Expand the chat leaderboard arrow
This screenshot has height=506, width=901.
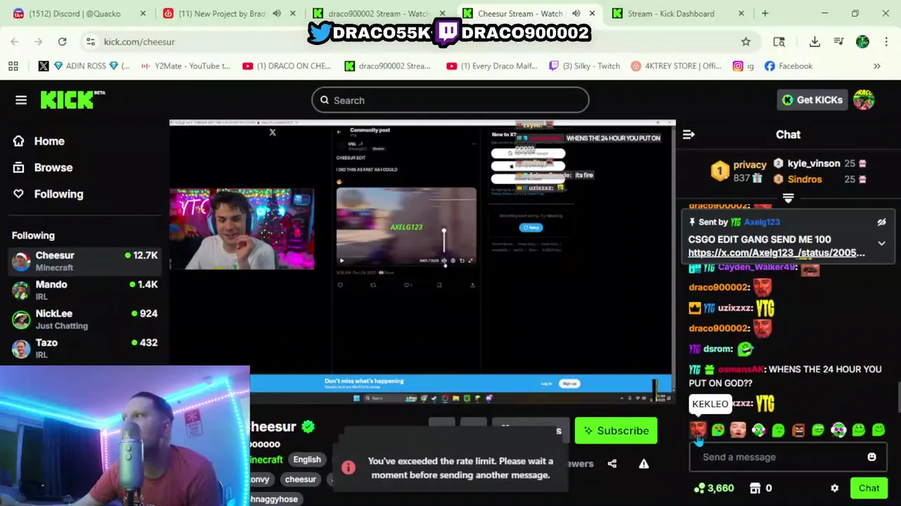[x=788, y=199]
